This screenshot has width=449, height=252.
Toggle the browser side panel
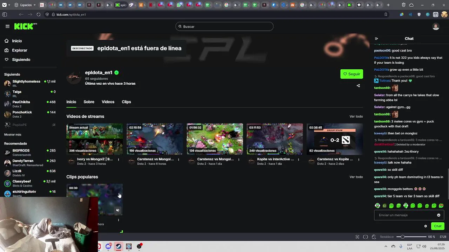pyautogui.click(x=5, y=14)
